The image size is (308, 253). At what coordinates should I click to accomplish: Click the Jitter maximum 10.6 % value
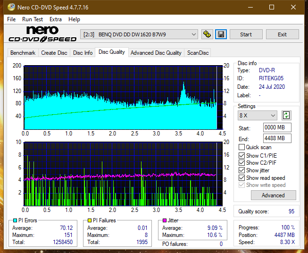pos(215,235)
